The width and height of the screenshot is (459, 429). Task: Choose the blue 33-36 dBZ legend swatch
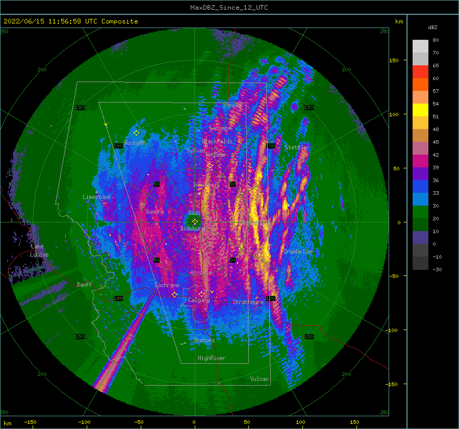click(x=420, y=186)
